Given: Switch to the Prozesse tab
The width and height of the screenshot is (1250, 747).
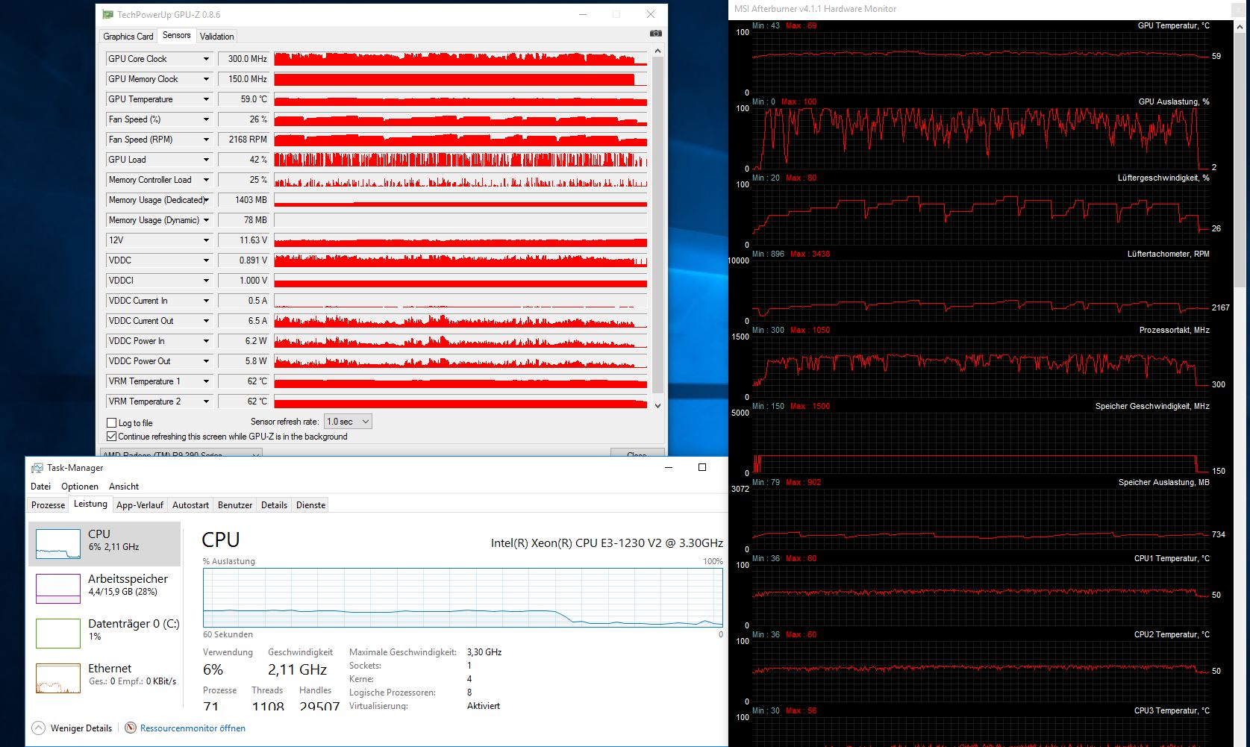Looking at the screenshot, I should 49,505.
